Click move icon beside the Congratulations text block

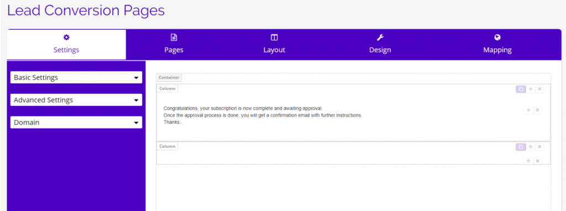pos(528,110)
